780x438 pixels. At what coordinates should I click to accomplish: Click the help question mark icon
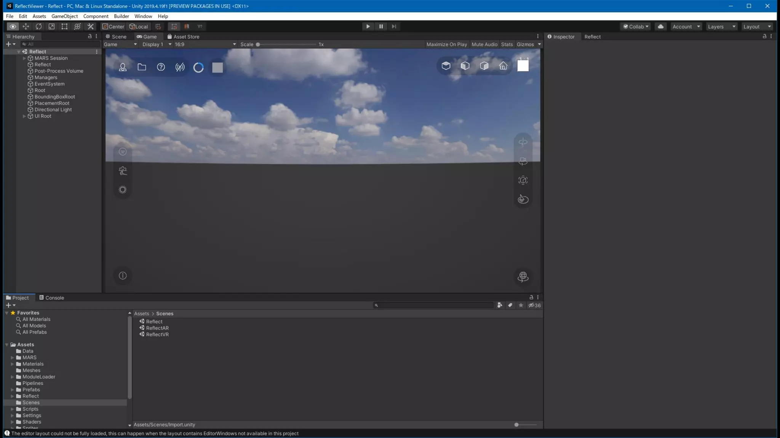(x=161, y=67)
